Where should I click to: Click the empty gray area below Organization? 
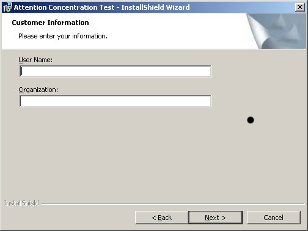point(122,152)
